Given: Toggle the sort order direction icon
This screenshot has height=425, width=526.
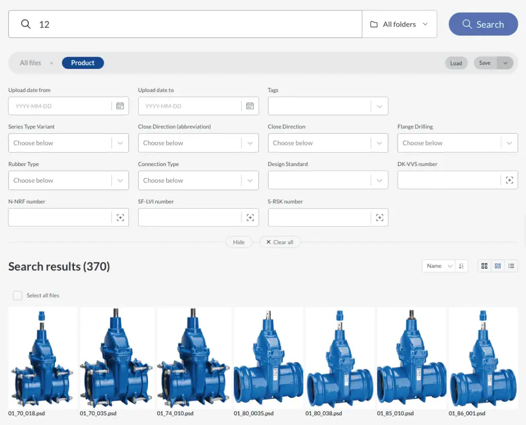Looking at the screenshot, I should coord(461,266).
